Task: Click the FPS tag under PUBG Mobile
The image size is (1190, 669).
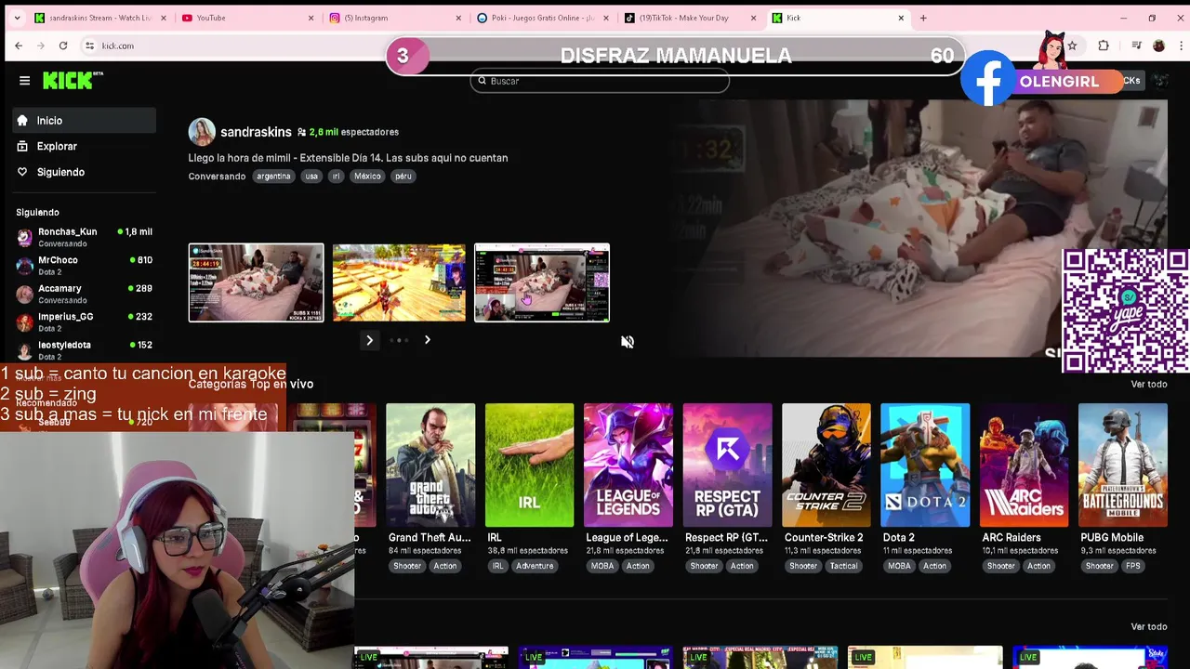Action: 1132,566
